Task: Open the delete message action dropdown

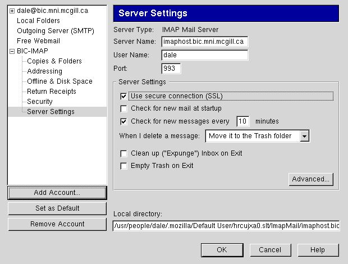Action: pyautogui.click(x=304, y=136)
